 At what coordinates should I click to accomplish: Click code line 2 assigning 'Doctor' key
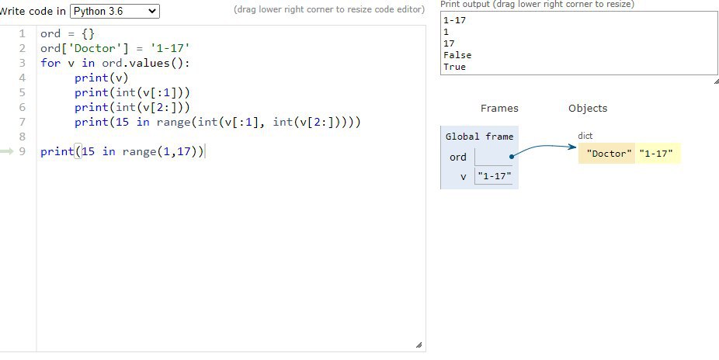click(115, 49)
